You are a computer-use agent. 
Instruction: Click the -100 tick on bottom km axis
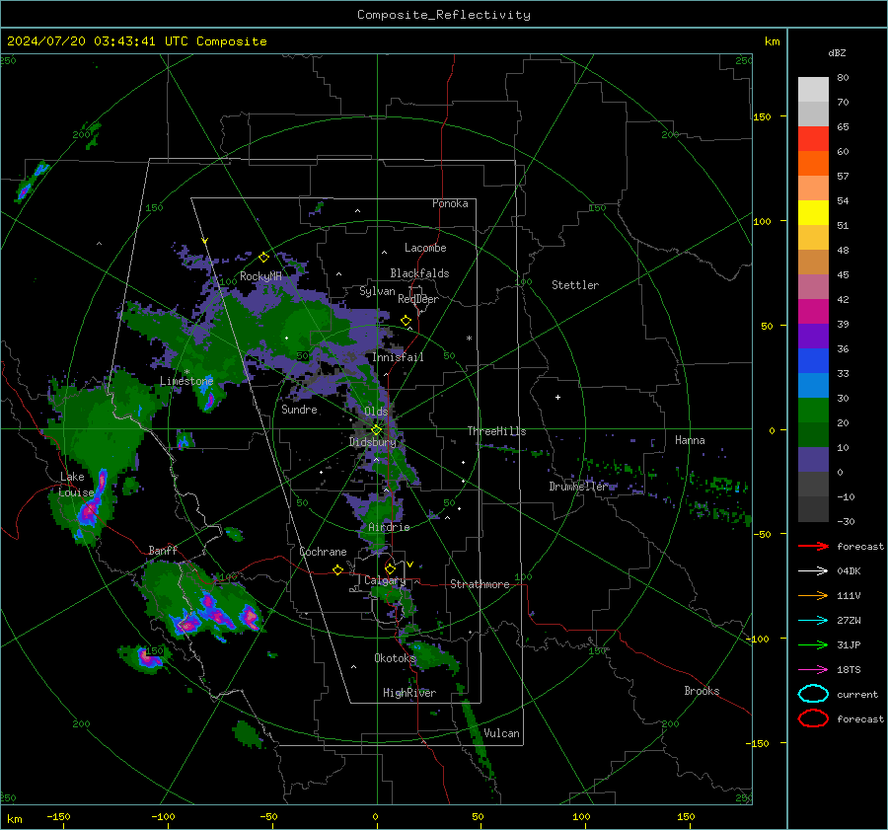click(163, 816)
